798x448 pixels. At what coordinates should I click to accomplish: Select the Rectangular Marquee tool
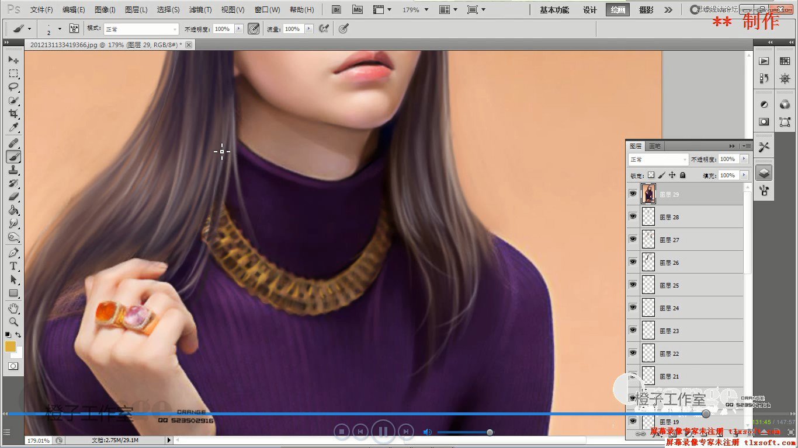pos(13,73)
